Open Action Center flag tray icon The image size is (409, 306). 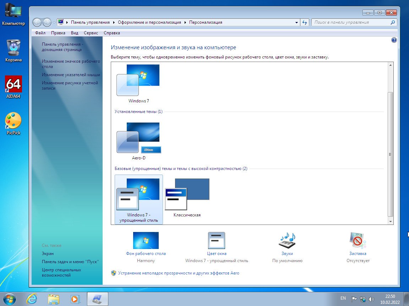click(354, 299)
